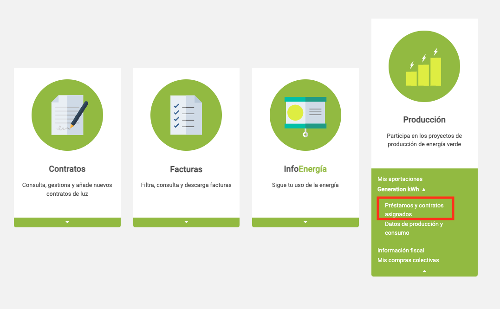This screenshot has height=309, width=500.
Task: Click 'Filtra, consulta y descarga facturas' text
Action: pos(186,185)
